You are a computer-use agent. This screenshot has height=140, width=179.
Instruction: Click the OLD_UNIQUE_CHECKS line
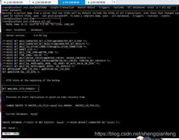[x=47, y=58]
